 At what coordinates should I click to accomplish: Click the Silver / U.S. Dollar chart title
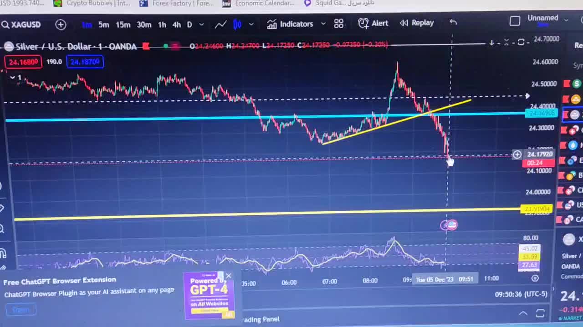point(76,46)
